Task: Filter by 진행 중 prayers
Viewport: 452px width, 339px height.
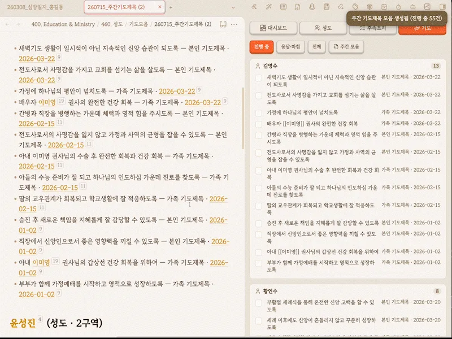Action: pyautogui.click(x=262, y=47)
